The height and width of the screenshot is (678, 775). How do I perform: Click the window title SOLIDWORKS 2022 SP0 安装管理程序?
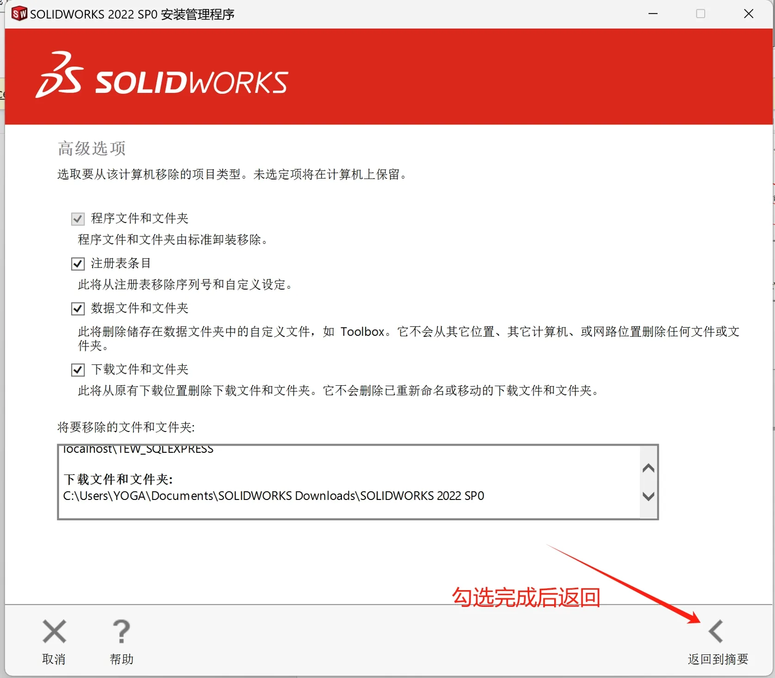coord(132,14)
